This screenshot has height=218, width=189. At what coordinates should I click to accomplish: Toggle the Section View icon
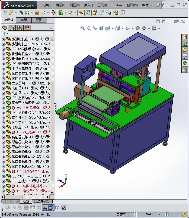click(101, 28)
